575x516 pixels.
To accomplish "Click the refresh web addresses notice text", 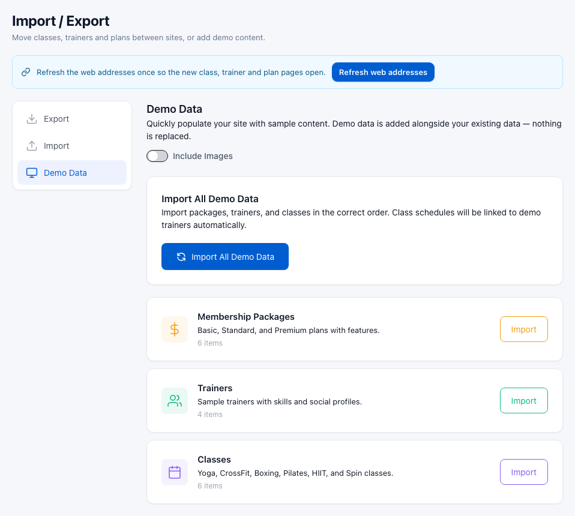I will (181, 72).
